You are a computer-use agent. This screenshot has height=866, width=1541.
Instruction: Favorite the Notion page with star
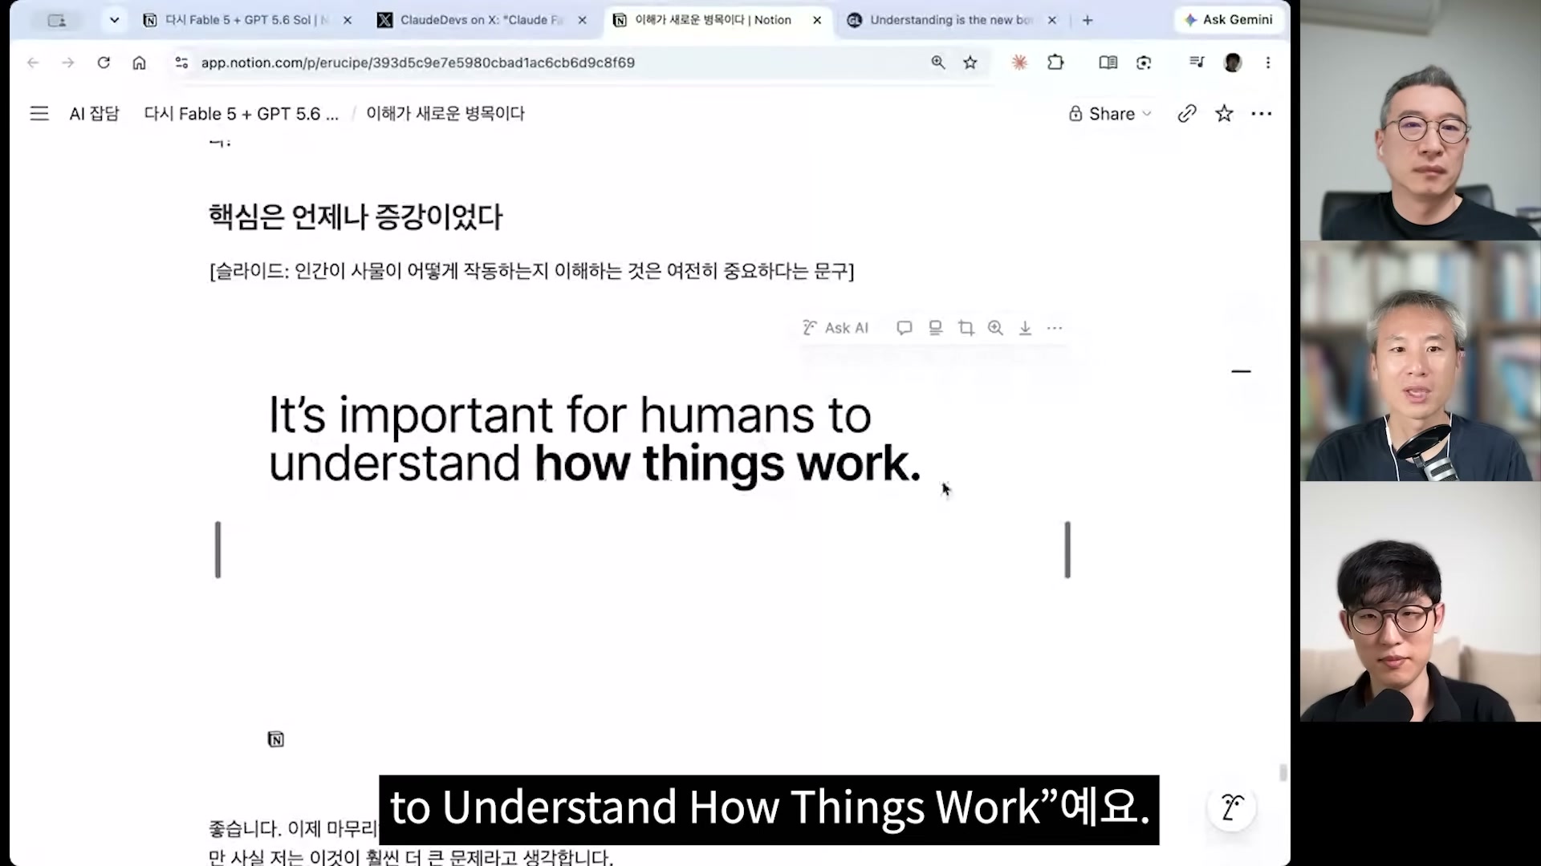1224,114
